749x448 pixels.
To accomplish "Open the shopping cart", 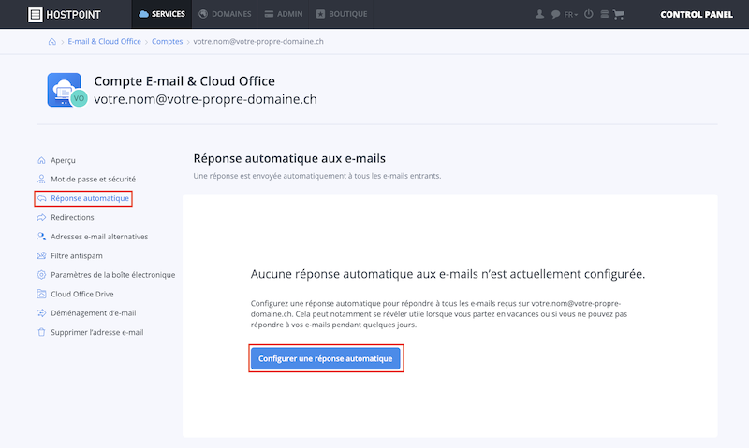I will [x=619, y=15].
